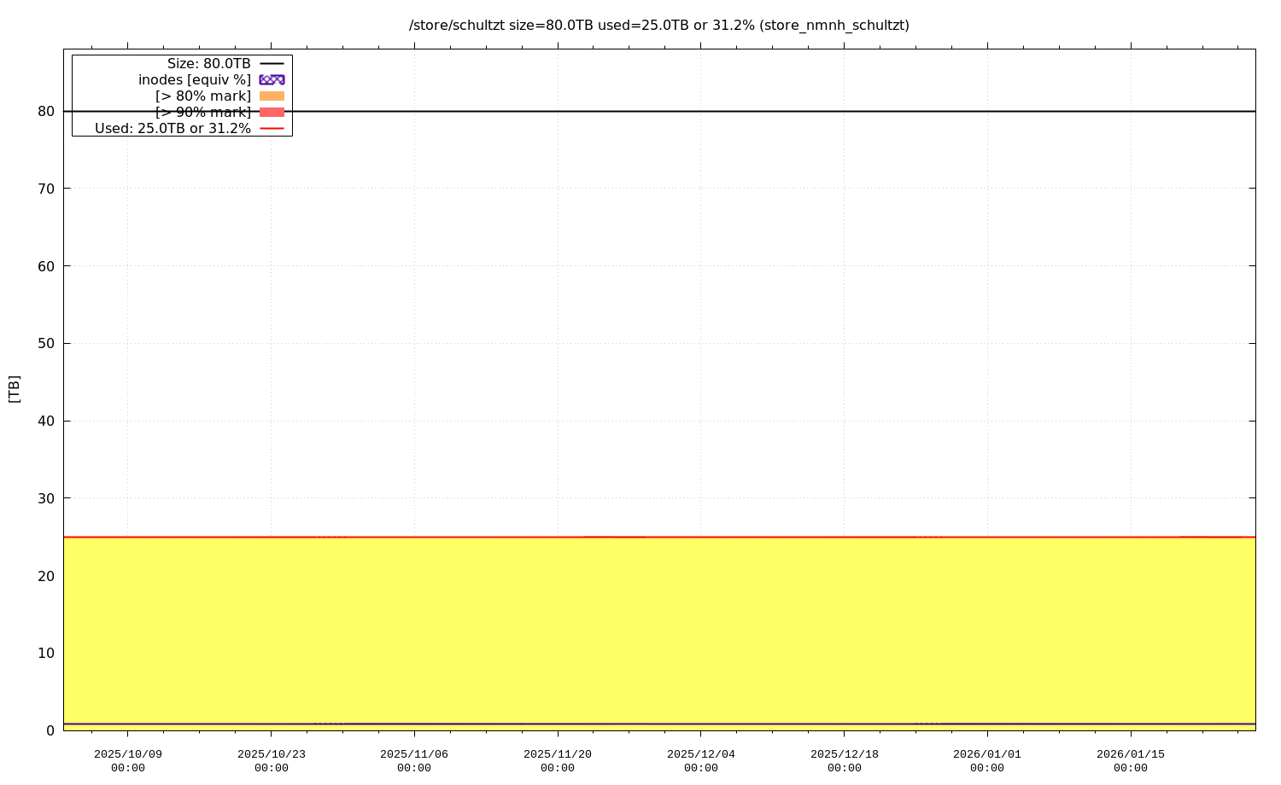Click the 50 value on y-axis
Viewport: 1281px width, 785px height.
click(46, 343)
